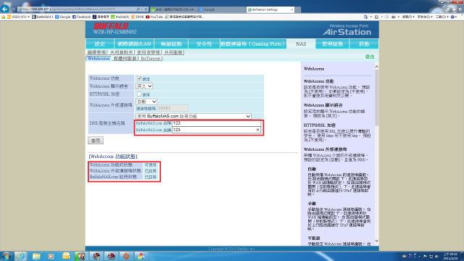Open the management tab right of NAS
This screenshot has height=261, width=464.
coord(332,43)
